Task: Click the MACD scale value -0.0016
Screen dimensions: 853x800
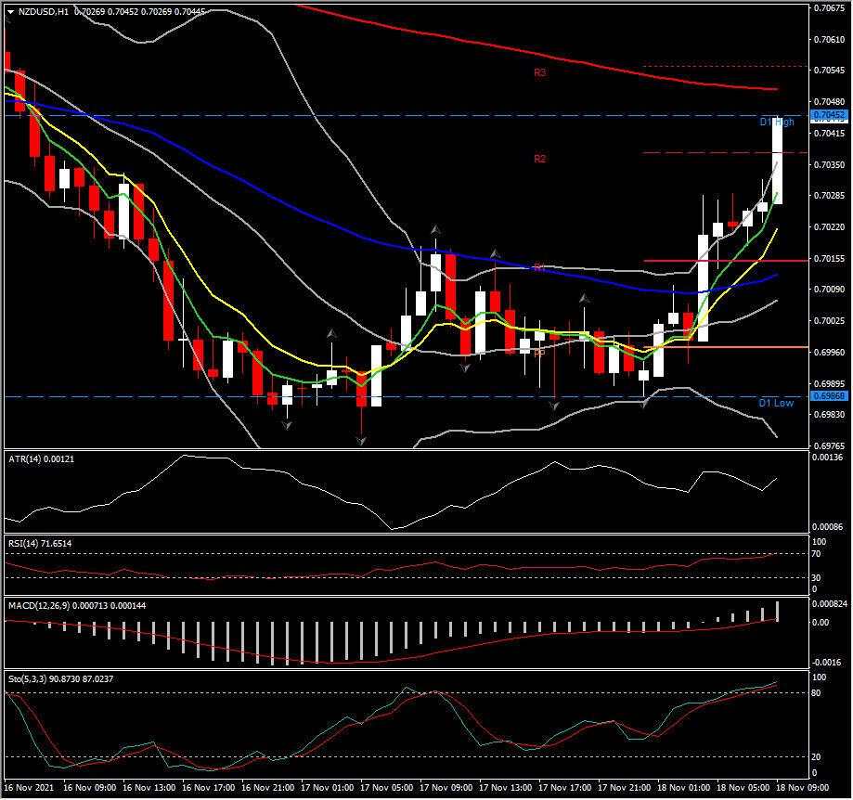Action: [827, 663]
